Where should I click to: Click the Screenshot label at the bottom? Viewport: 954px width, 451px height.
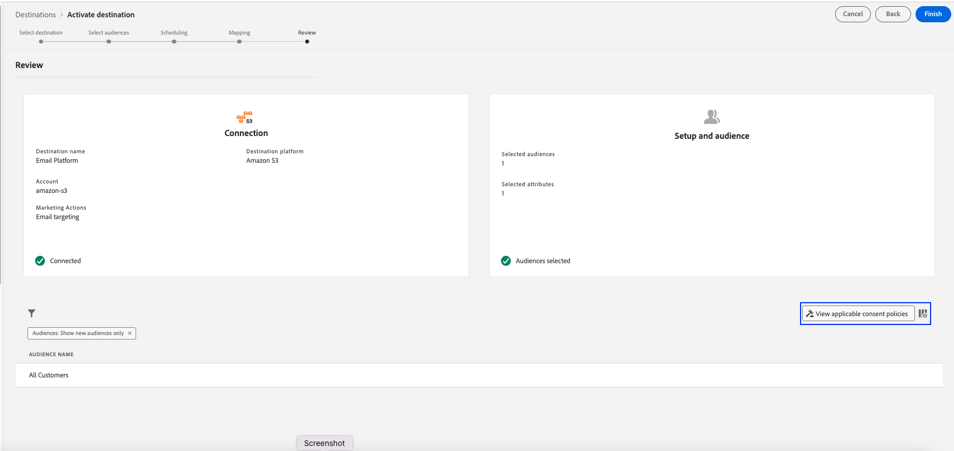[x=325, y=443]
